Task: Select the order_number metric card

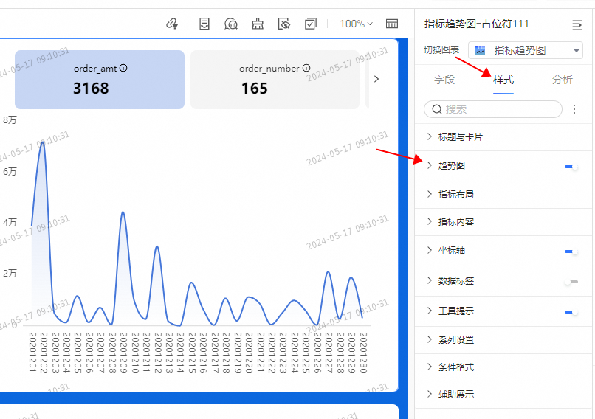Action: tap(275, 80)
